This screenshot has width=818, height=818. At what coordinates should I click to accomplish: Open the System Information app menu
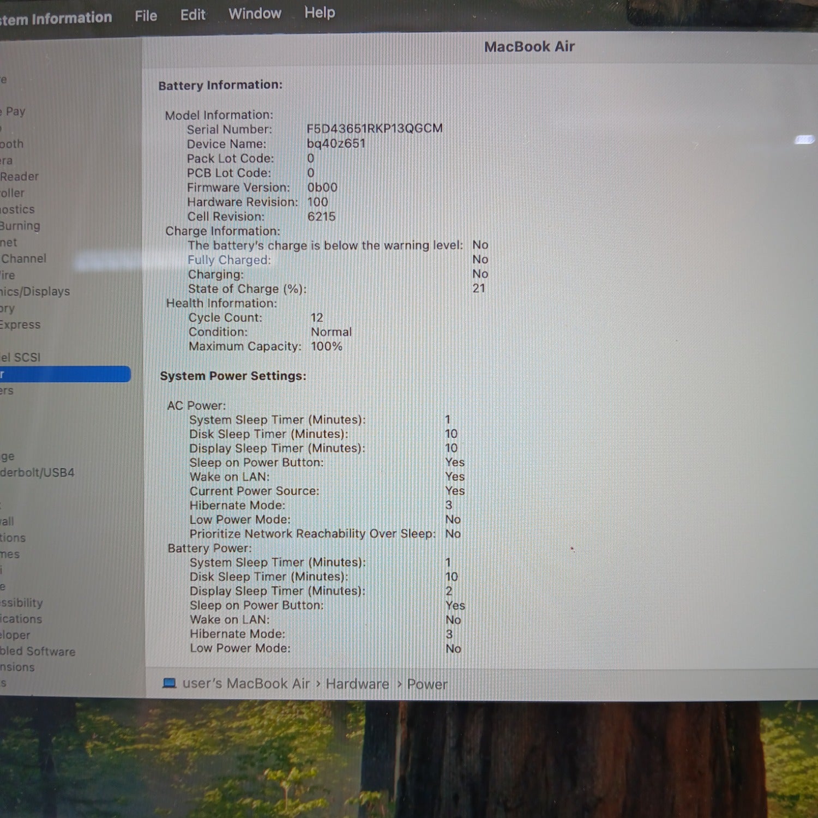(56, 19)
